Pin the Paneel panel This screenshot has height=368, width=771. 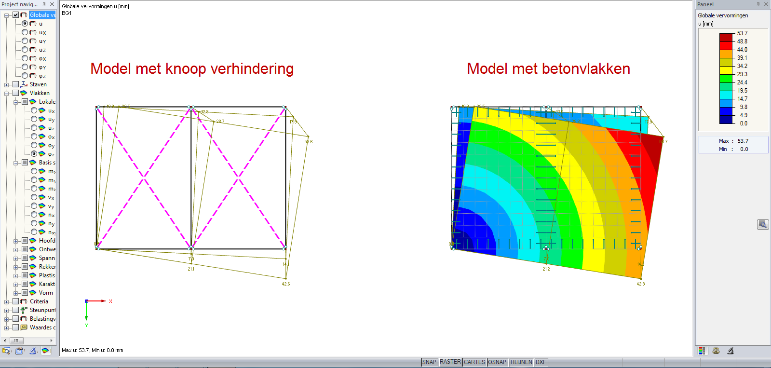coord(758,4)
